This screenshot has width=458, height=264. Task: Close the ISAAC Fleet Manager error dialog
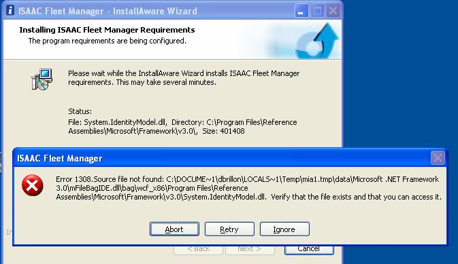[x=438, y=158]
